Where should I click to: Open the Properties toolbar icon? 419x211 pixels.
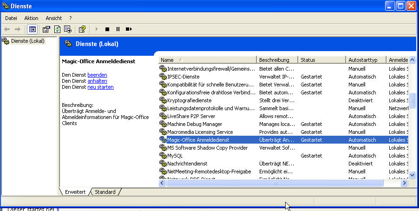click(x=46, y=29)
